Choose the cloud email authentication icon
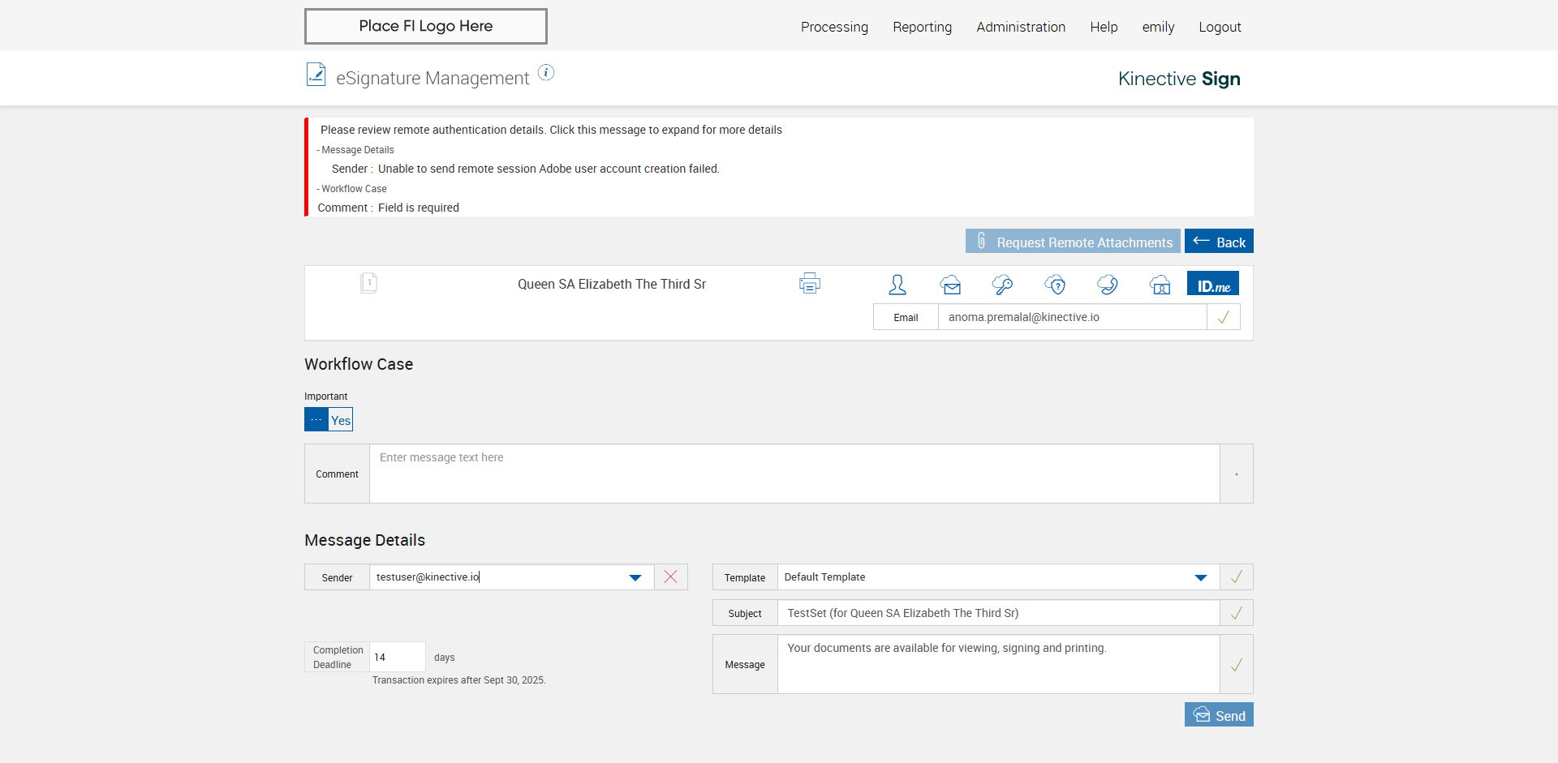1558x763 pixels. (x=950, y=285)
